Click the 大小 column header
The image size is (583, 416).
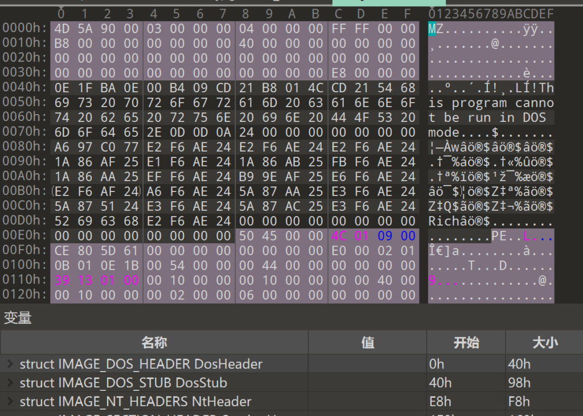click(x=544, y=342)
